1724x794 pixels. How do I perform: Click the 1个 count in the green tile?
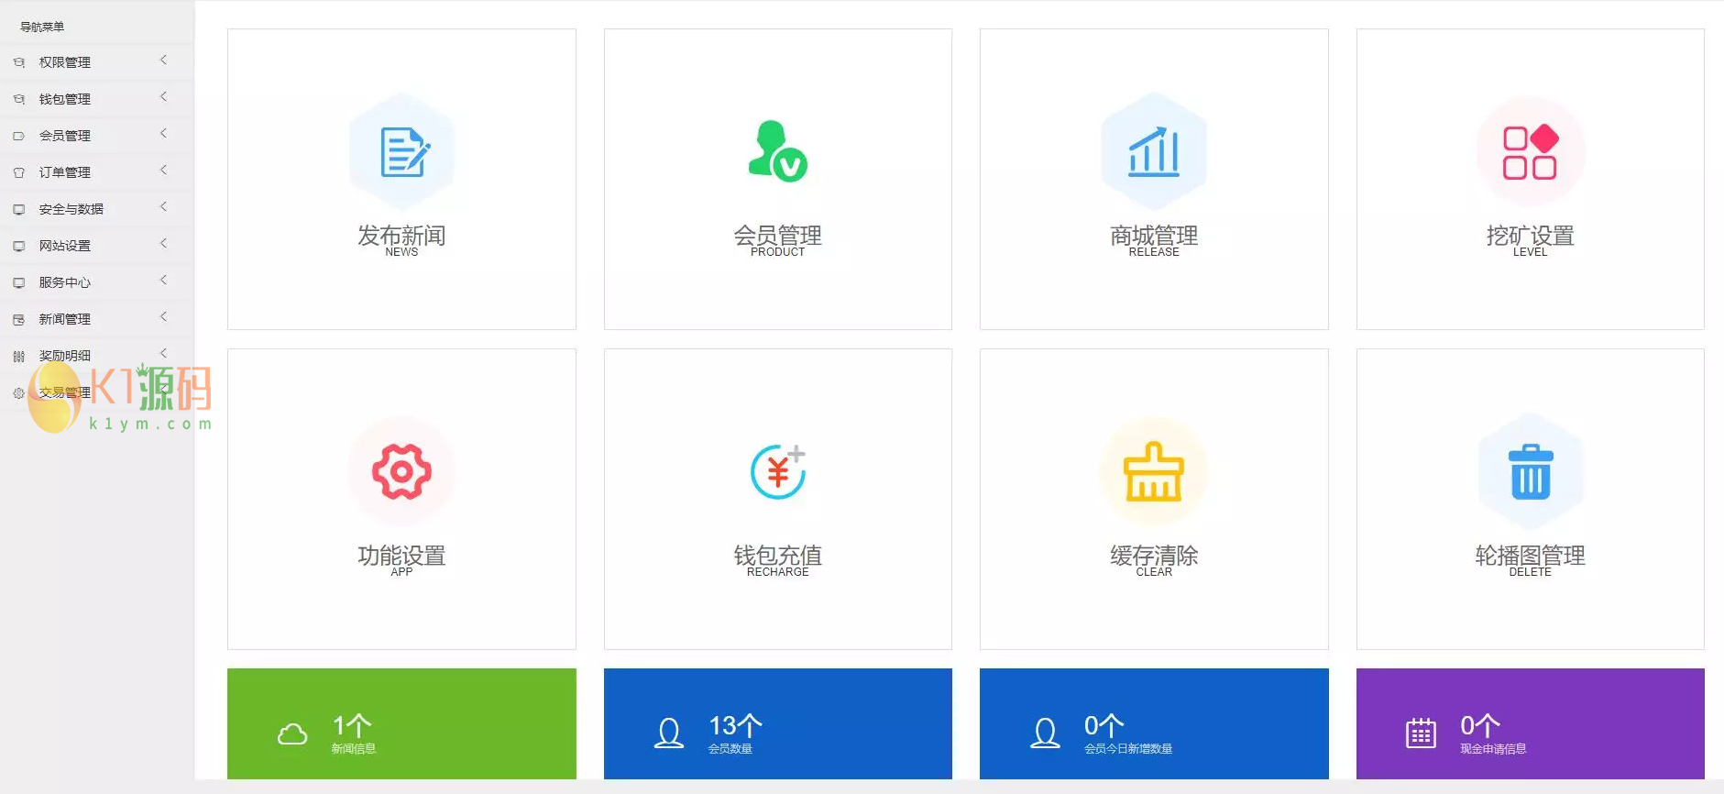pos(352,726)
